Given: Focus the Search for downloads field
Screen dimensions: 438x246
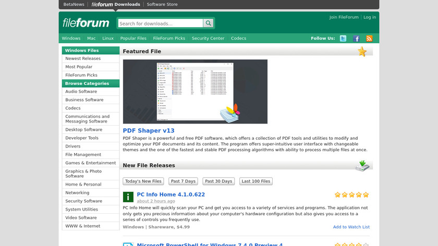Looking at the screenshot, I should (x=161, y=23).
